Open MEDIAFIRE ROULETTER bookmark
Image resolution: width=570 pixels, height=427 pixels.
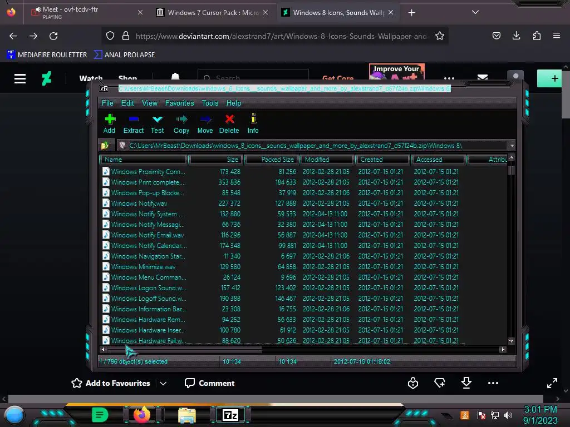pyautogui.click(x=47, y=55)
